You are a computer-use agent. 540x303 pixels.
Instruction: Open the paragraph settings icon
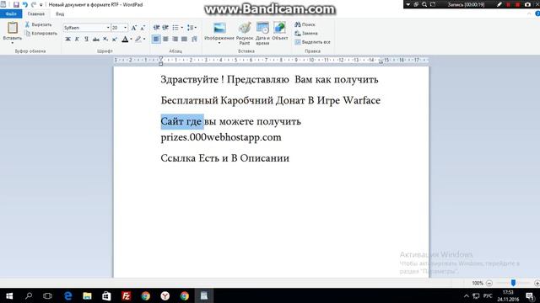(195, 40)
